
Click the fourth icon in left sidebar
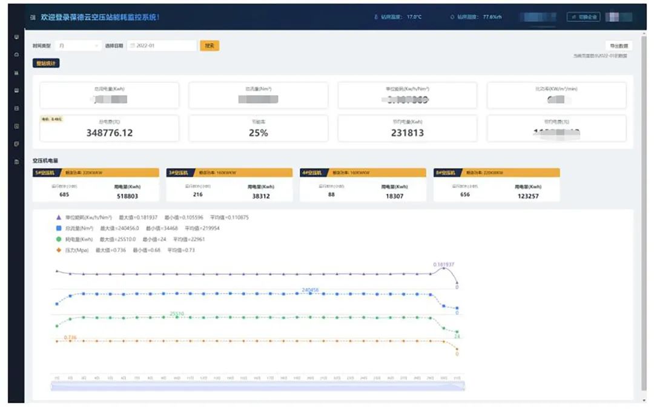[x=16, y=90]
